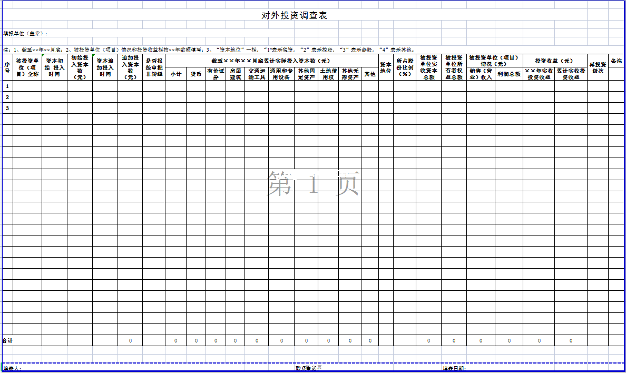Click the 货币 column header

(196, 74)
